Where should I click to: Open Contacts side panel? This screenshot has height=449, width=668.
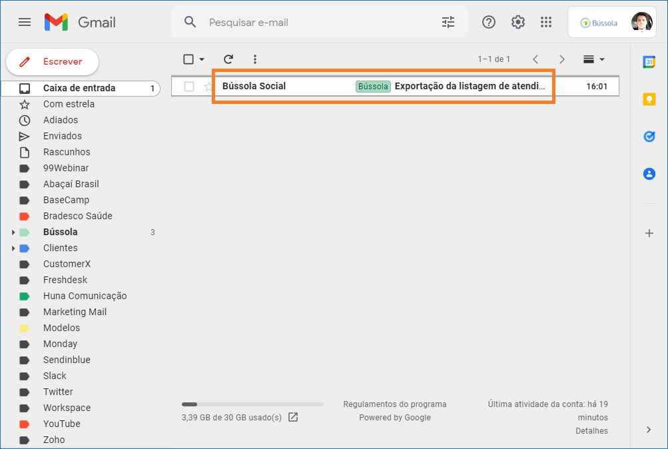click(x=649, y=174)
